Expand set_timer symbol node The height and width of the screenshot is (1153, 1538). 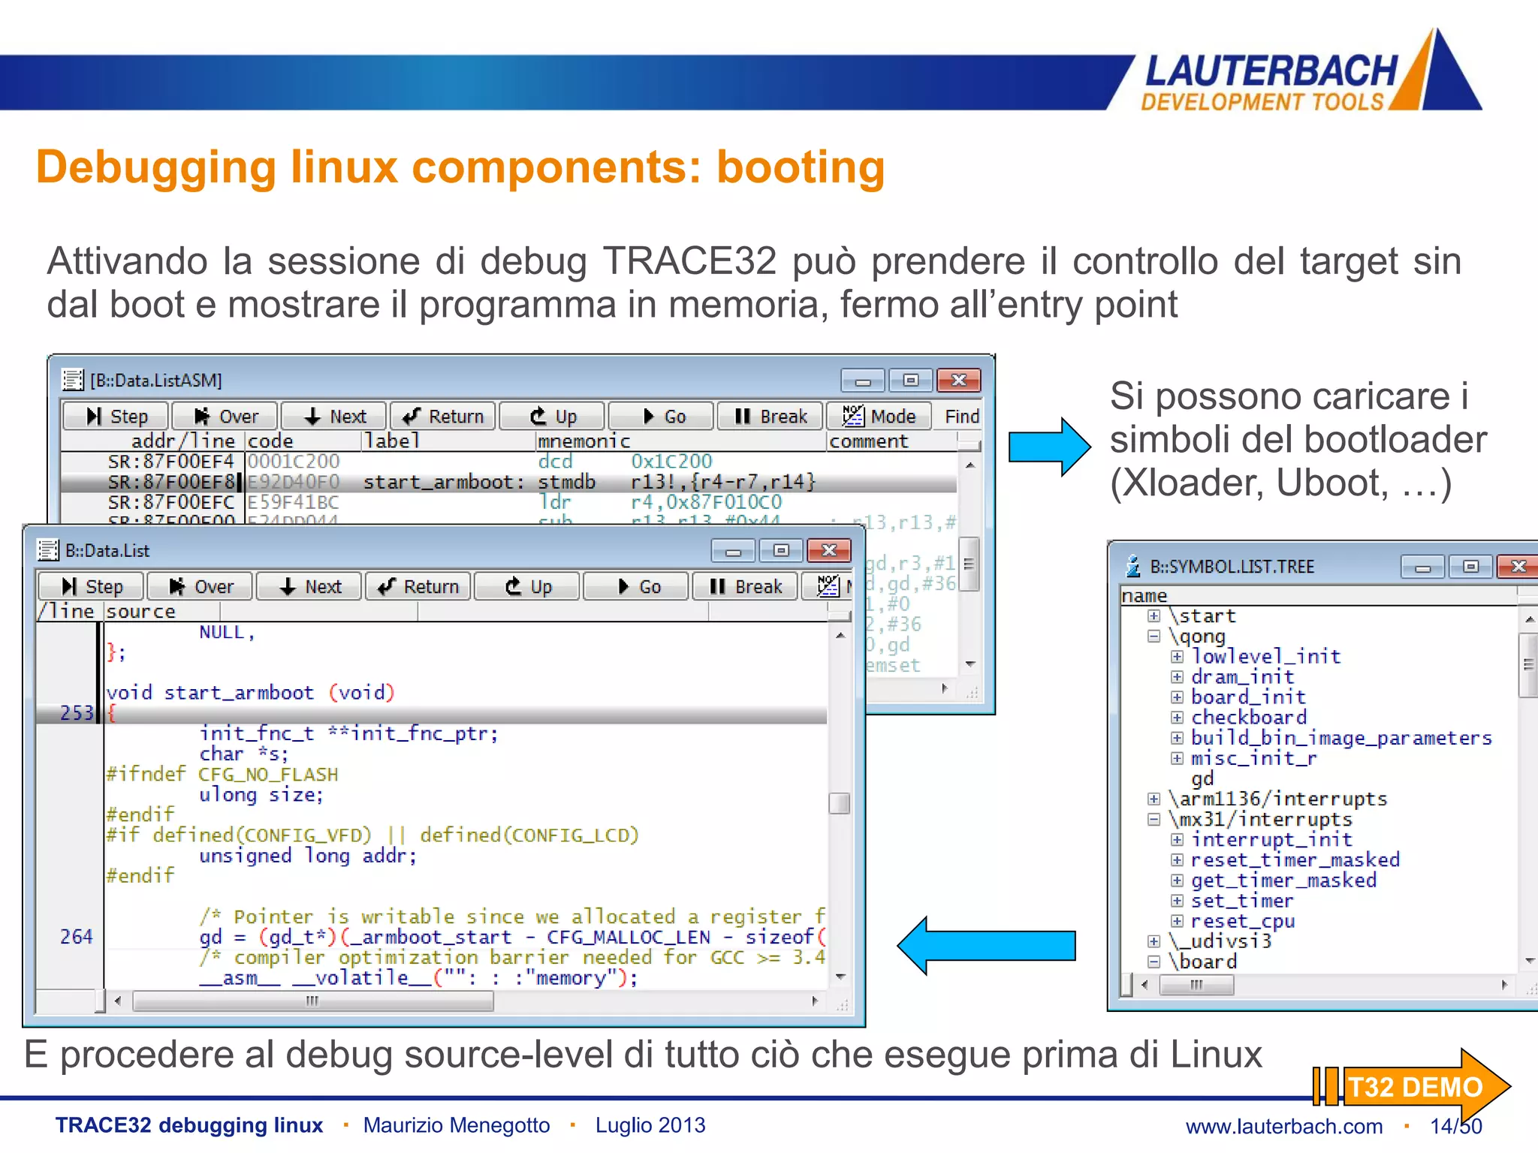[1177, 901]
